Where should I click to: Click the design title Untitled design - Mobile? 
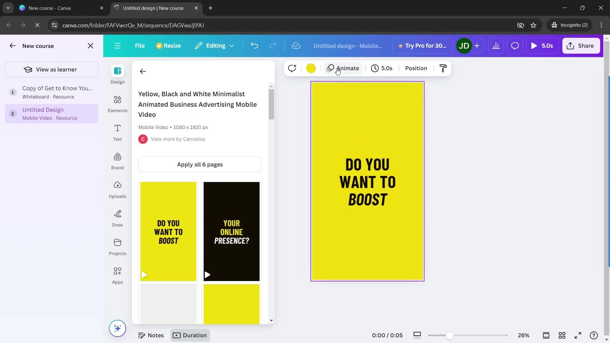click(348, 46)
